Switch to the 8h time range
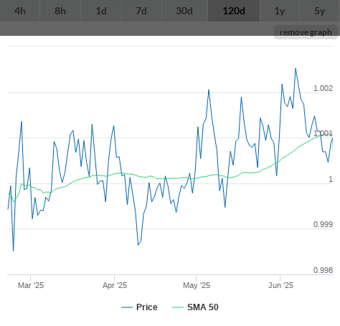Screen dimensions: 340x326 (x=60, y=11)
